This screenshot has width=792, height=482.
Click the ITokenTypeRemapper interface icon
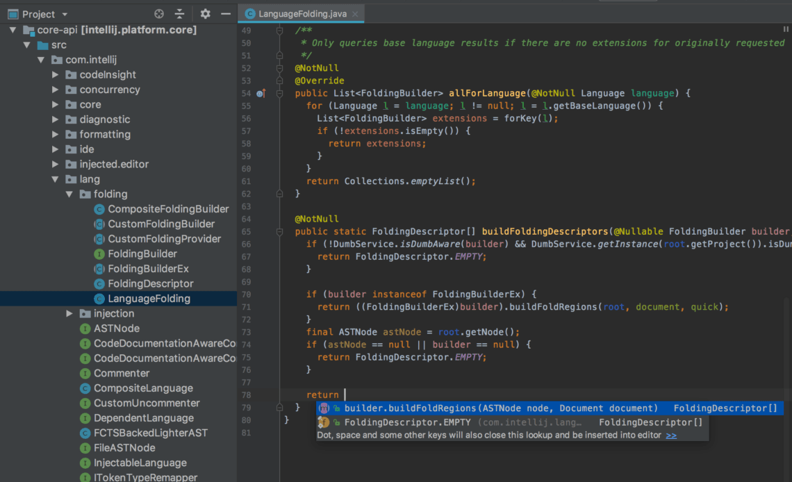click(85, 477)
